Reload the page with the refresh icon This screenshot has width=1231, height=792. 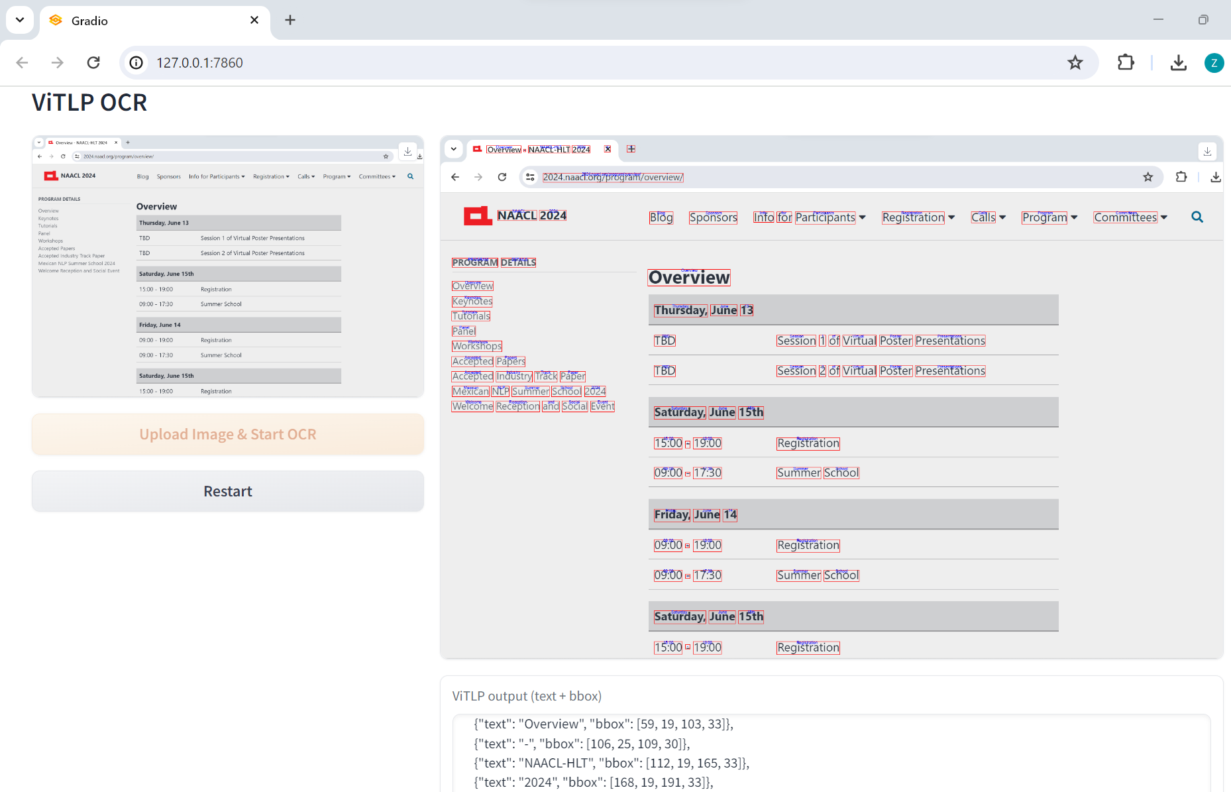[93, 62]
